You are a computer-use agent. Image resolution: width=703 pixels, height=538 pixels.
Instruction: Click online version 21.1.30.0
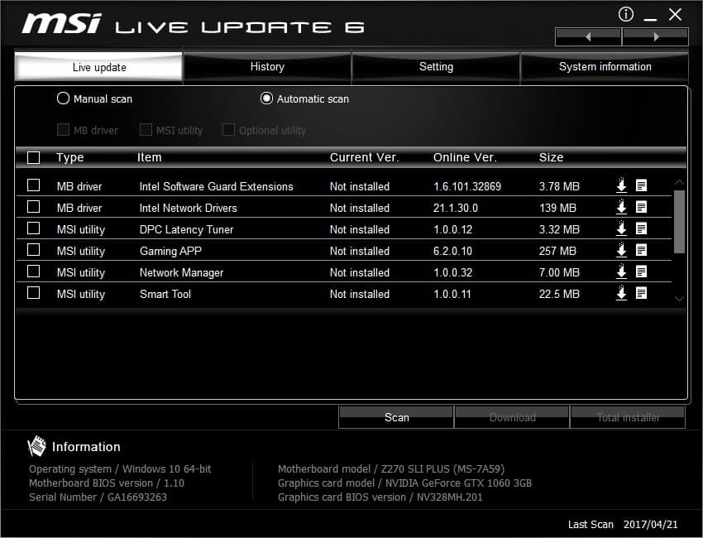pyautogui.click(x=456, y=208)
